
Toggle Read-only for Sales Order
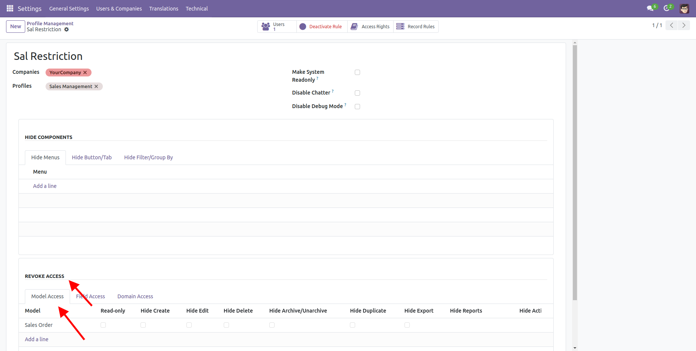103,325
